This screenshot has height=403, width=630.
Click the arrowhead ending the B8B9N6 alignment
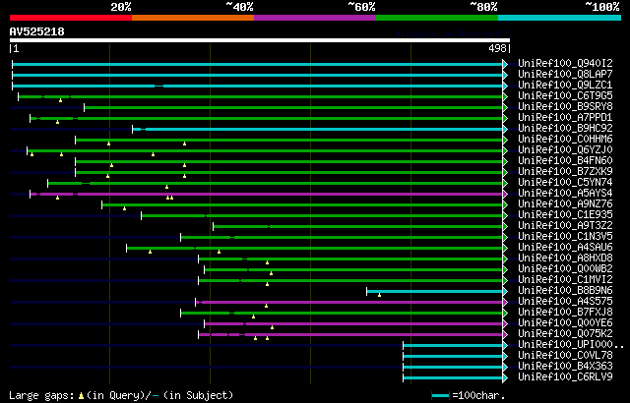click(505, 291)
